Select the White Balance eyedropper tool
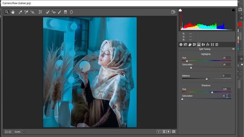 (20, 12)
